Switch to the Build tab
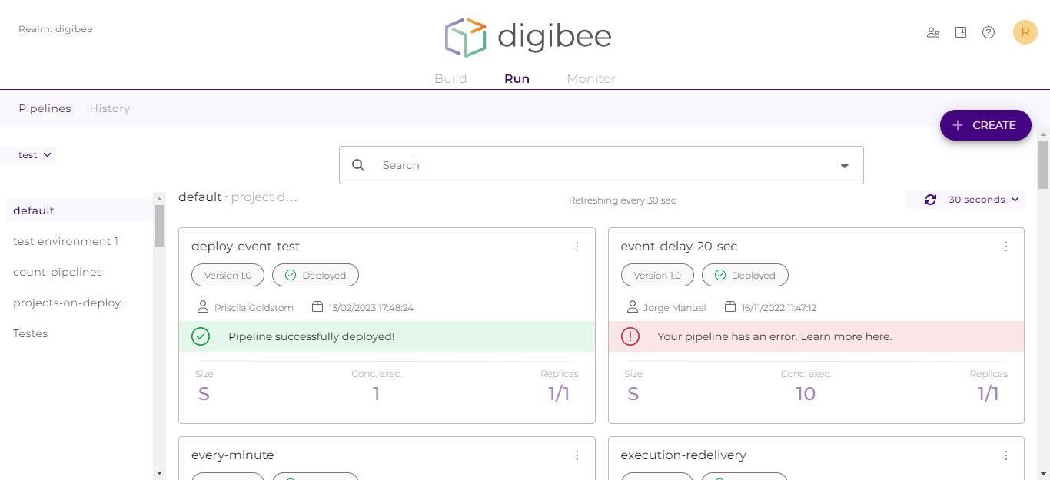The width and height of the screenshot is (1050, 480). (450, 78)
